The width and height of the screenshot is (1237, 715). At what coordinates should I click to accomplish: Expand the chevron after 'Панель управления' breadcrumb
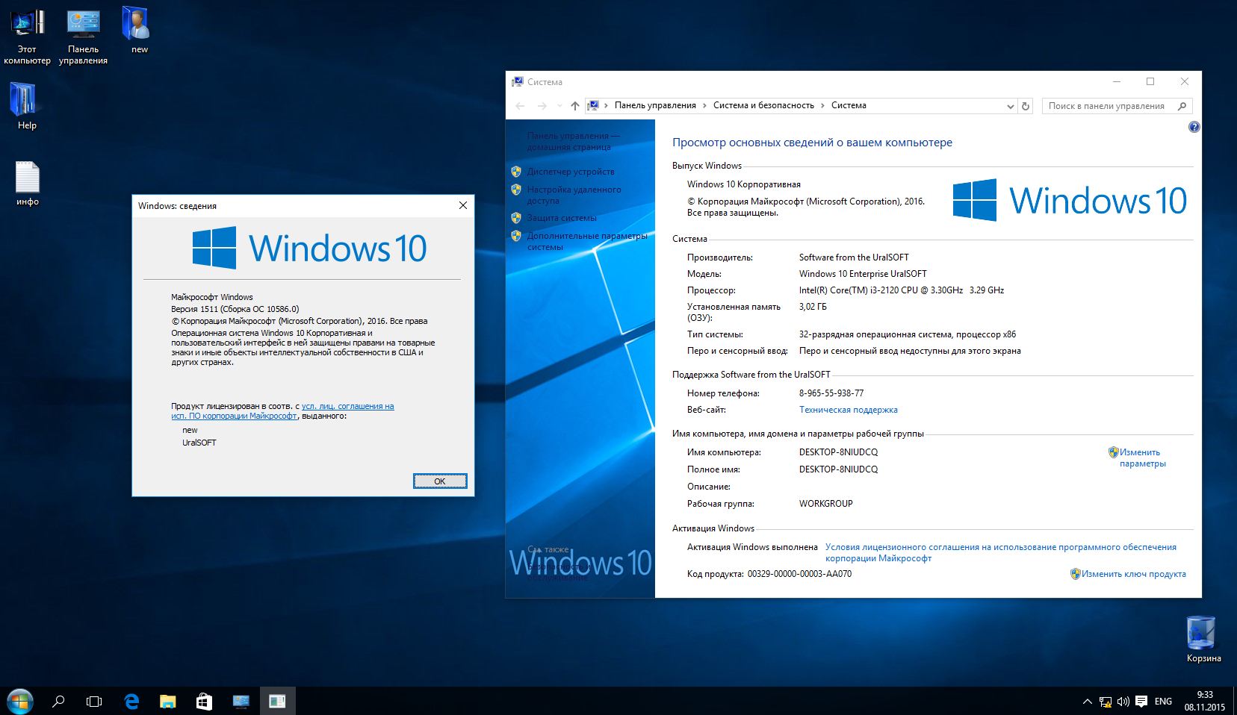(704, 105)
